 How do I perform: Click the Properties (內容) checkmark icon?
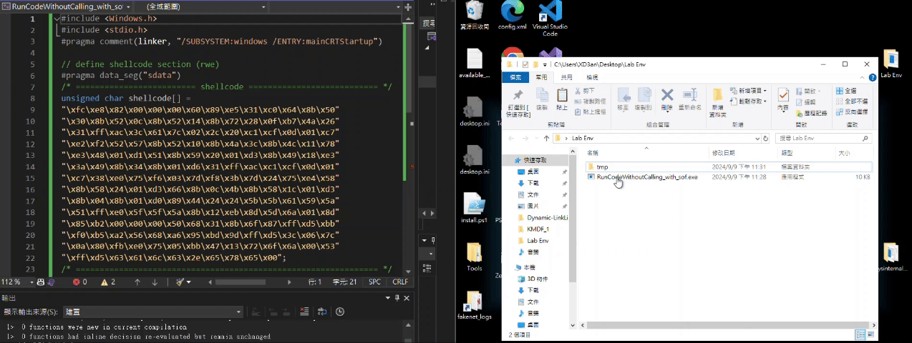click(x=783, y=99)
